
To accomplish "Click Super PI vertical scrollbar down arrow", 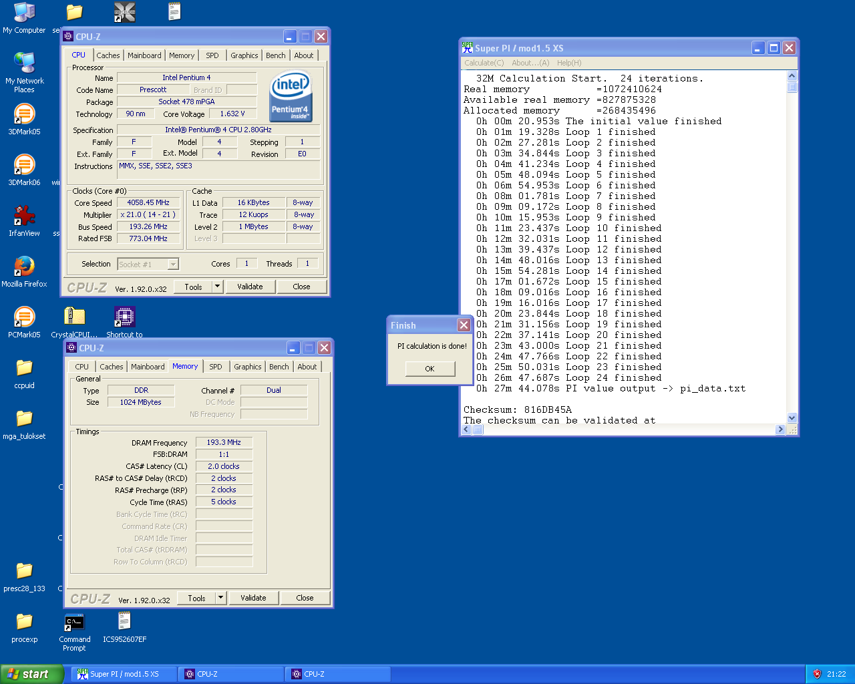I will pyautogui.click(x=792, y=418).
